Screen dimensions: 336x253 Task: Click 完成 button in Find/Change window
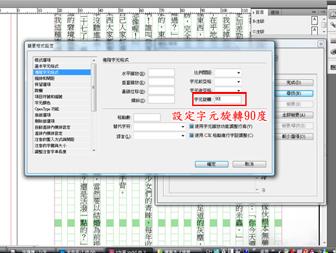294,83
